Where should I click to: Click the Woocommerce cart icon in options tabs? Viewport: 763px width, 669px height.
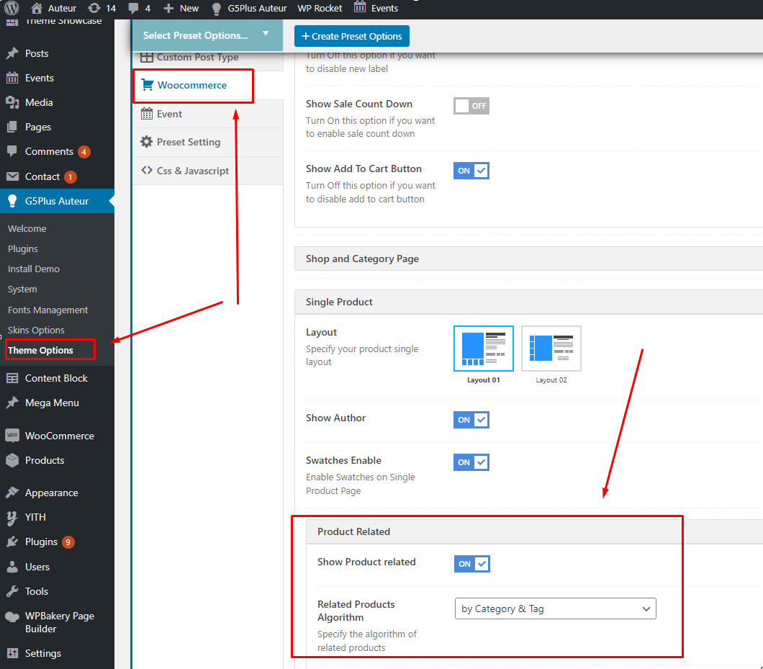point(148,85)
